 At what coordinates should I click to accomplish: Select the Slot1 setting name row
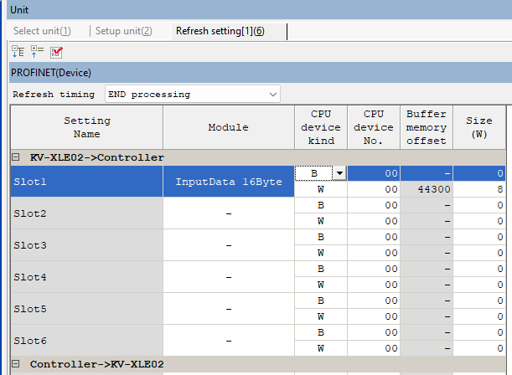(87, 182)
